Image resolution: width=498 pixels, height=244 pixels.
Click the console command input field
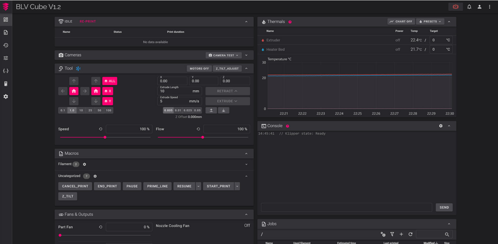pyautogui.click(x=346, y=207)
